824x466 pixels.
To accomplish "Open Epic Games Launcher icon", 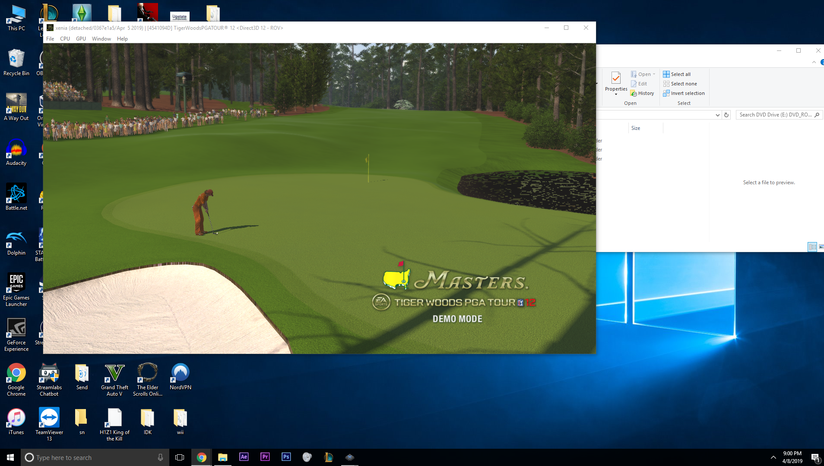I will (16, 289).
